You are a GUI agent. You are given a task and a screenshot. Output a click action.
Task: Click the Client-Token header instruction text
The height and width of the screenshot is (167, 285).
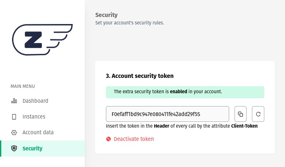(182, 126)
